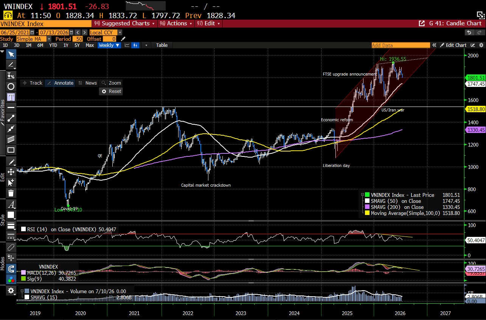Open the font style tool
This screenshot has height=320, width=486.
click(11, 205)
